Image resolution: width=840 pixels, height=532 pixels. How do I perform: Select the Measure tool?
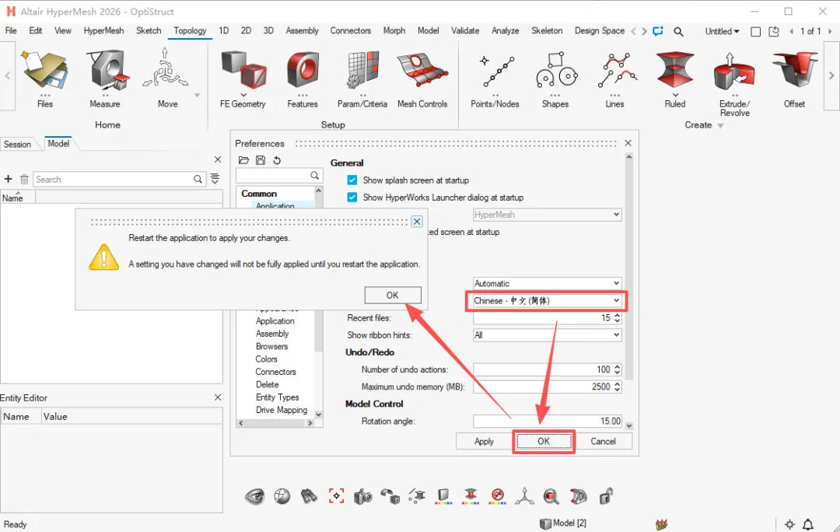point(105,79)
